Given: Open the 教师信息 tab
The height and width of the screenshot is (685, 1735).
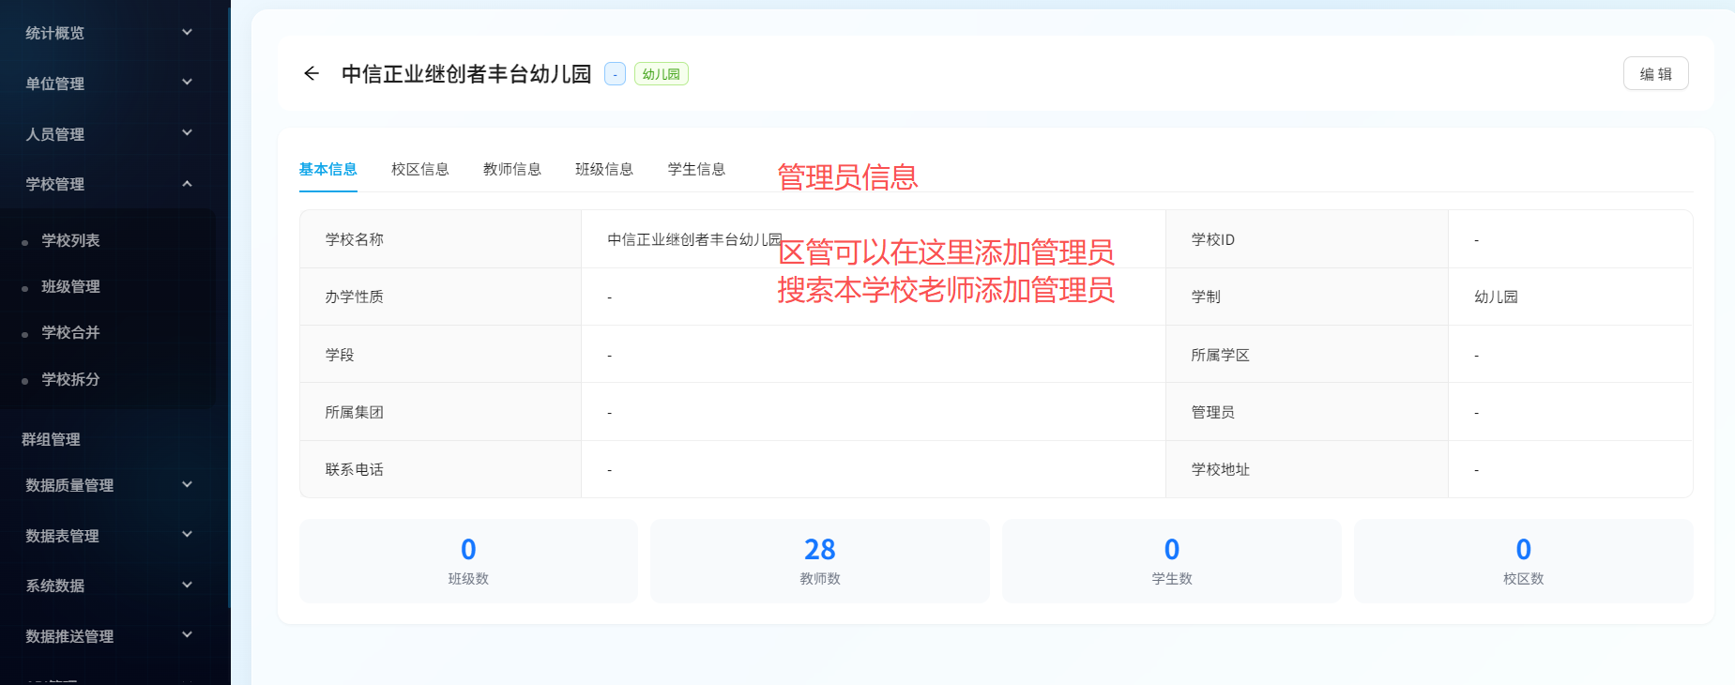Looking at the screenshot, I should coord(511,169).
